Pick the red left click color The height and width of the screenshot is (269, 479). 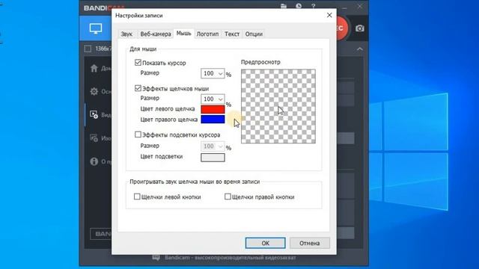(213, 109)
